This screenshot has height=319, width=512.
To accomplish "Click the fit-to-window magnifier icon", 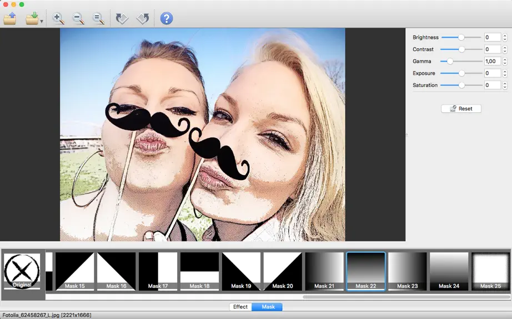I will click(98, 18).
